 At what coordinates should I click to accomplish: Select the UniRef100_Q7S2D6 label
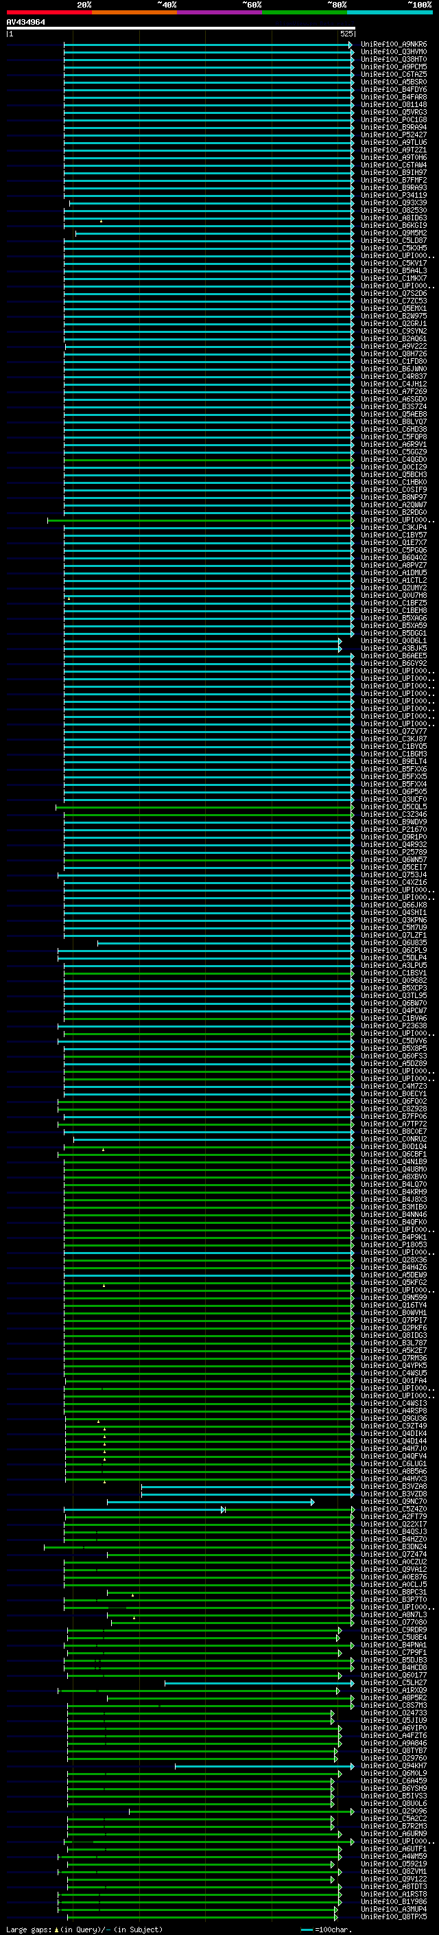click(x=393, y=294)
